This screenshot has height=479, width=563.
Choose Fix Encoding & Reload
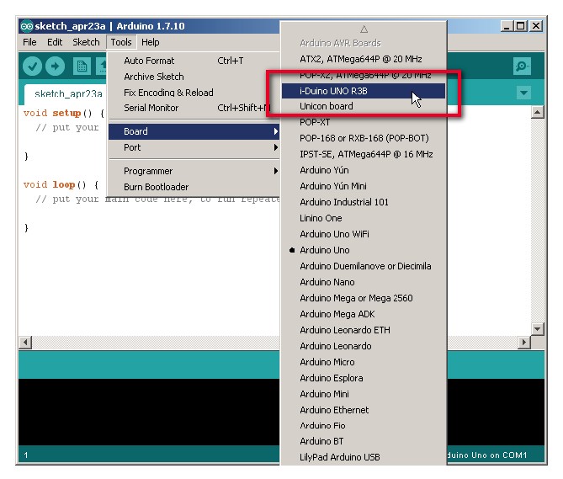[x=194, y=93]
